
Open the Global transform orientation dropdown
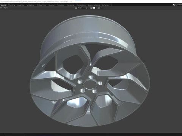(80, 8)
